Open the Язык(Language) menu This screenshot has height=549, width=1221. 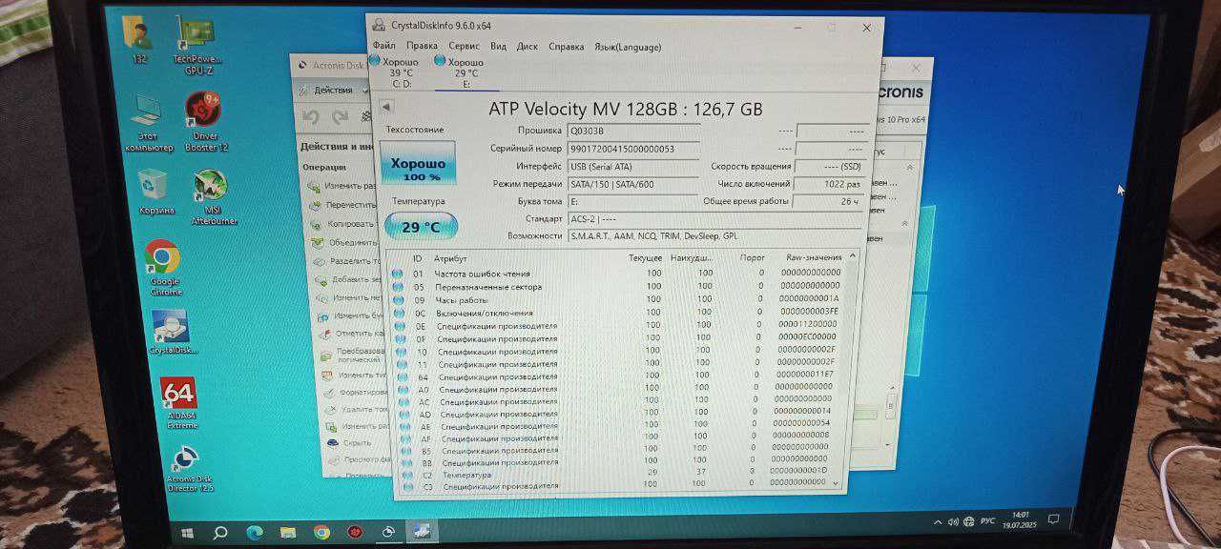628,47
